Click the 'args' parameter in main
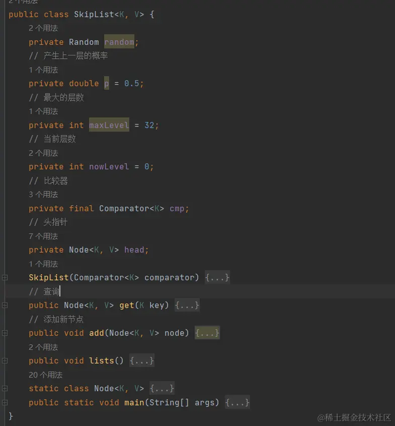 (205, 402)
